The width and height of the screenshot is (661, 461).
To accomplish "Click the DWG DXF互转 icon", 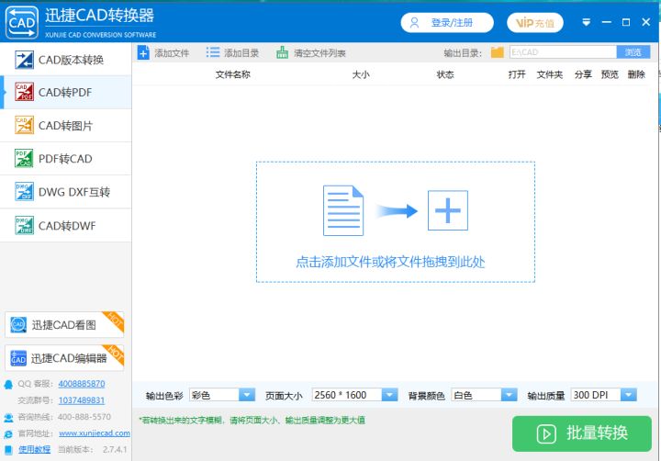I will (x=24, y=192).
